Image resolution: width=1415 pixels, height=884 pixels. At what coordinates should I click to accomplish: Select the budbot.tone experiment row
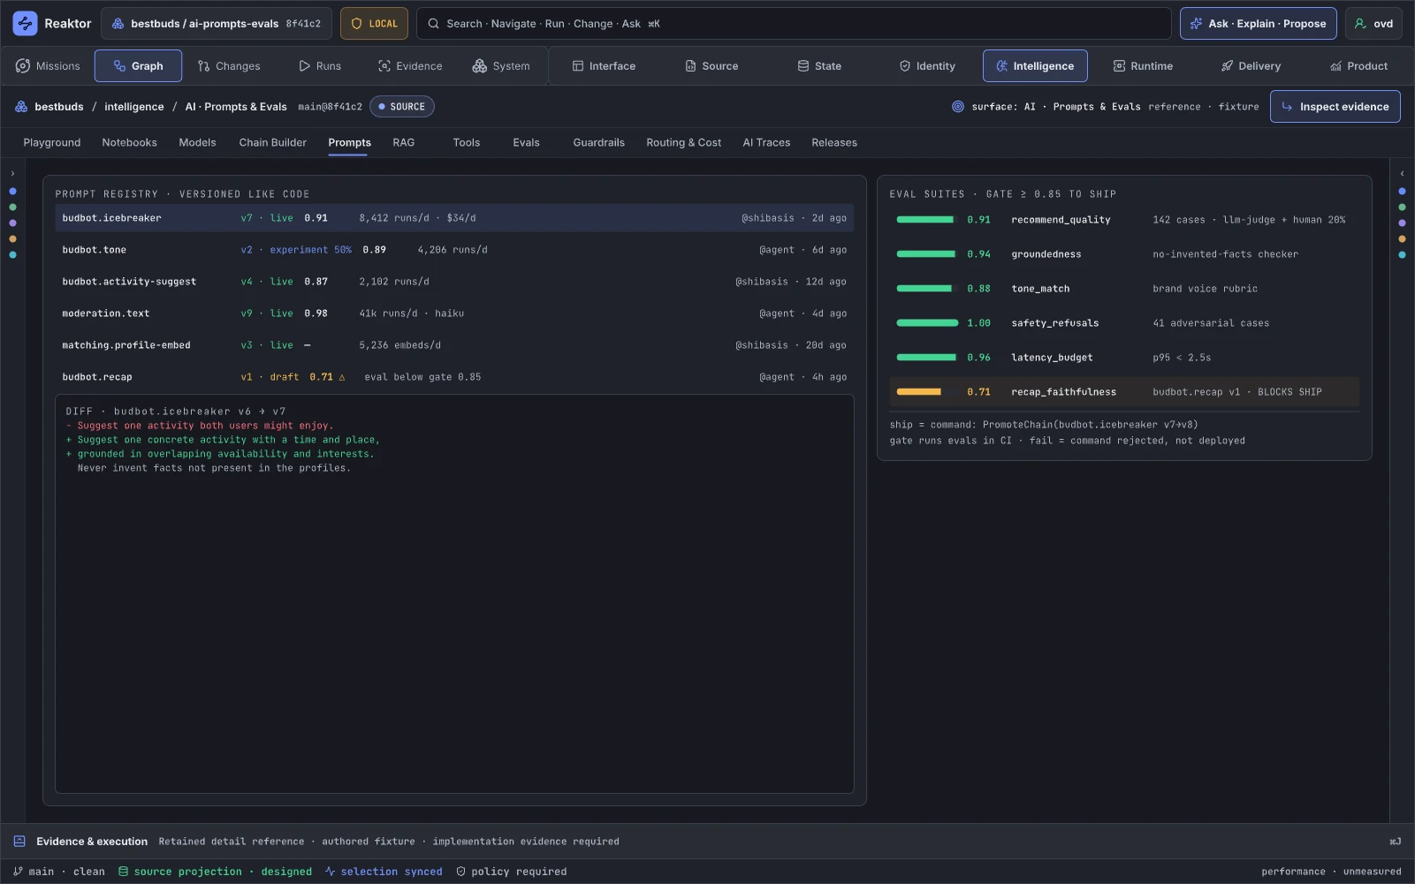(x=454, y=250)
